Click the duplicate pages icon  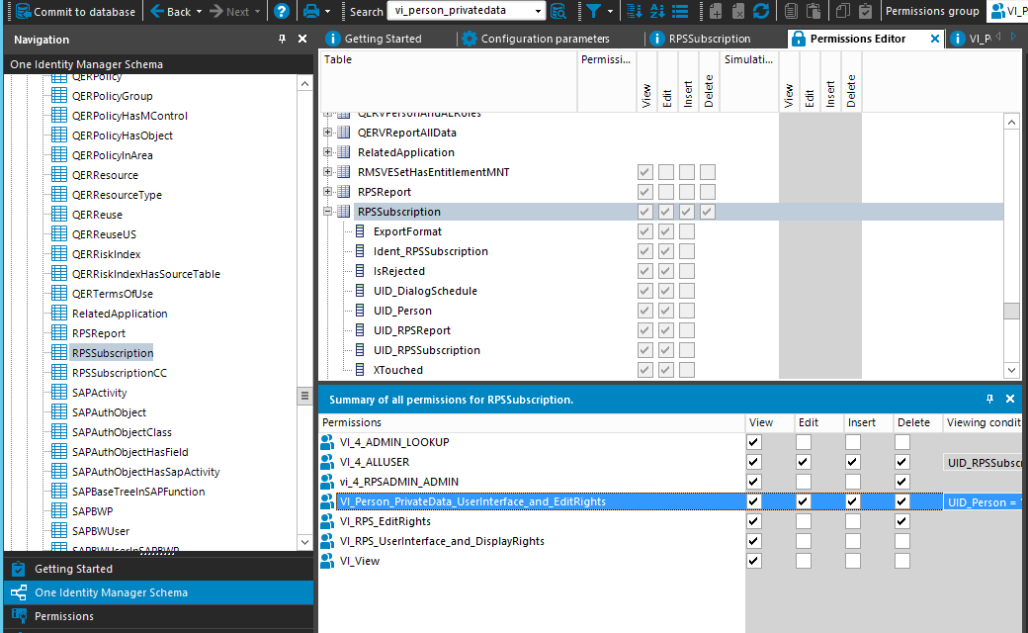coord(843,11)
